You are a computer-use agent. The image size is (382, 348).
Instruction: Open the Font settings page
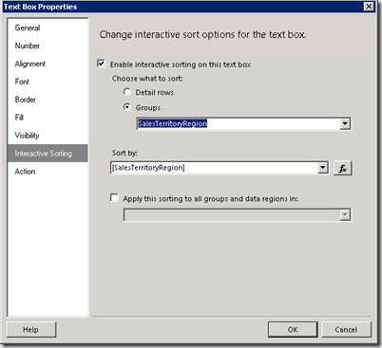(x=22, y=82)
